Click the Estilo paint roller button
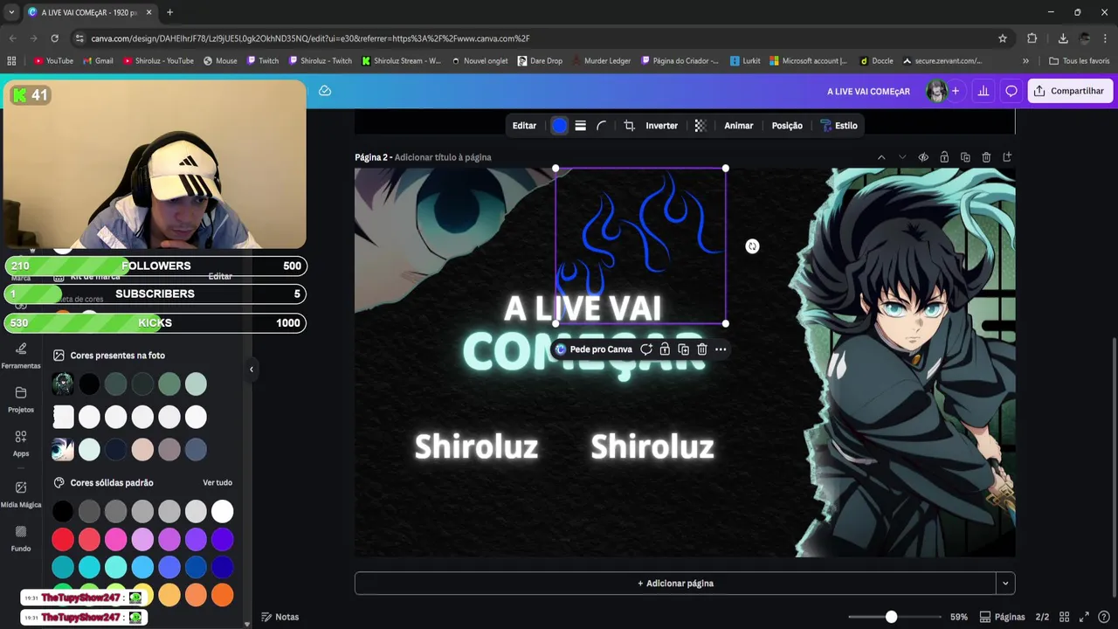1118x629 pixels. pyautogui.click(x=838, y=126)
